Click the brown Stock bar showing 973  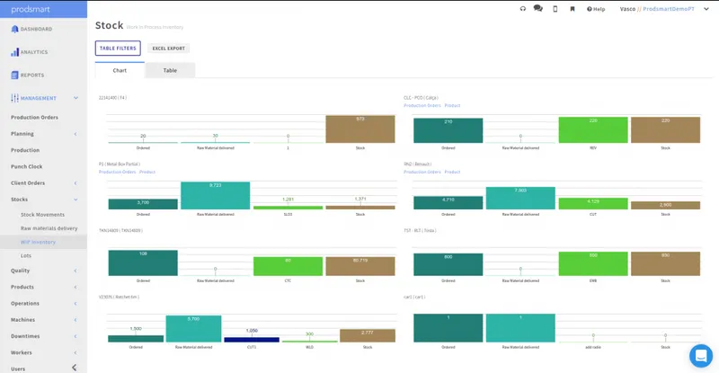coord(360,129)
